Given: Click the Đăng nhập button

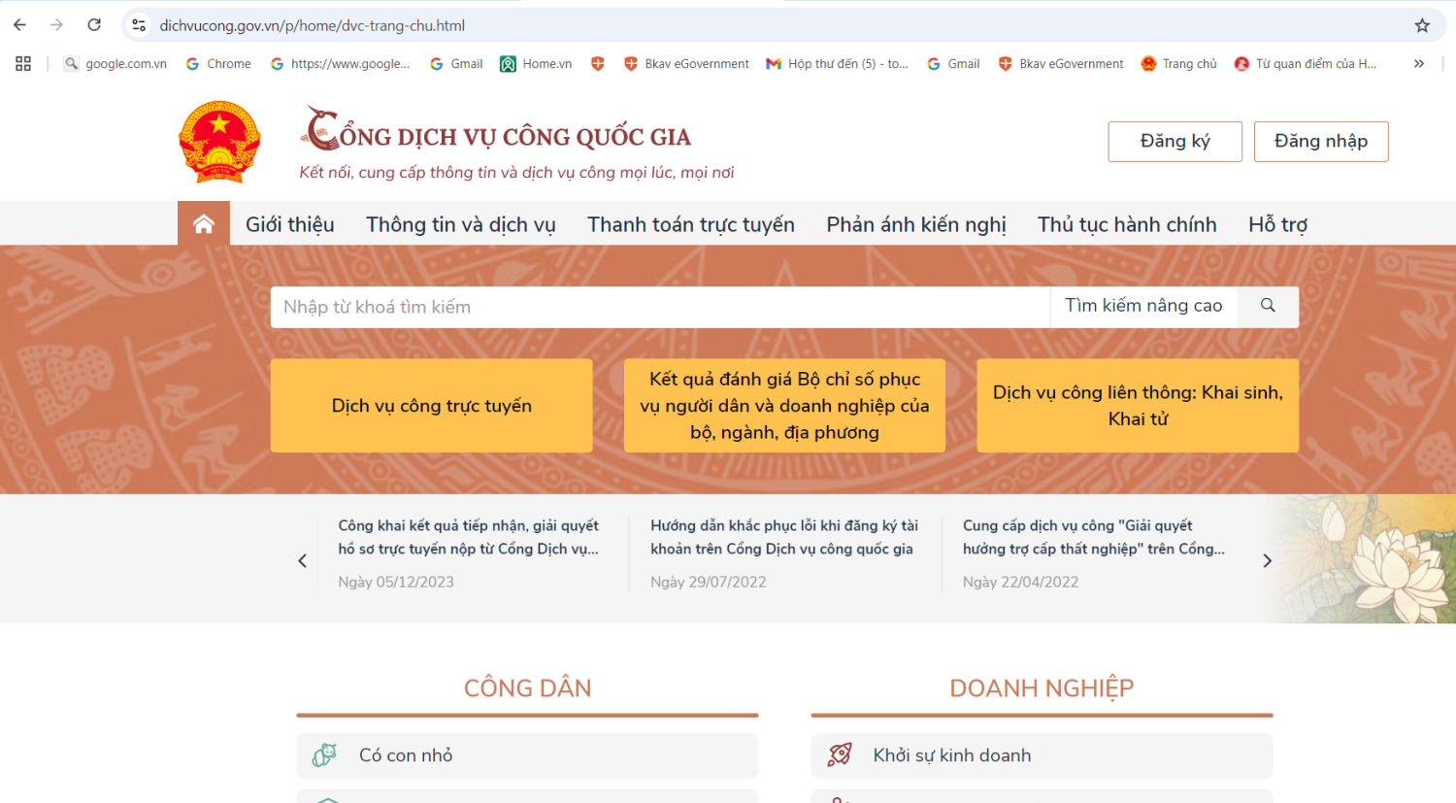Looking at the screenshot, I should point(1321,141).
